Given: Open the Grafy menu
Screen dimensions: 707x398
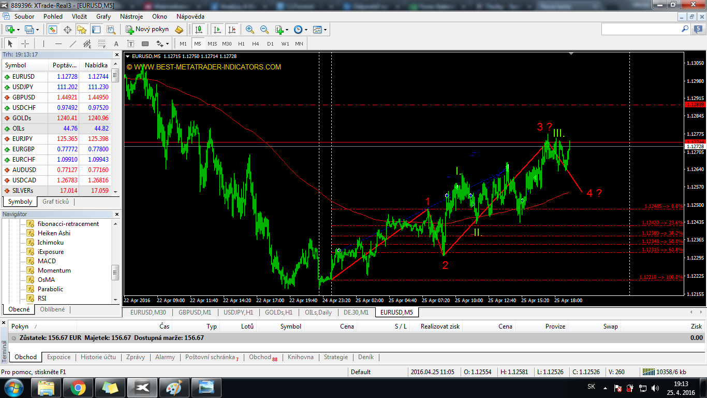Looking at the screenshot, I should point(104,16).
